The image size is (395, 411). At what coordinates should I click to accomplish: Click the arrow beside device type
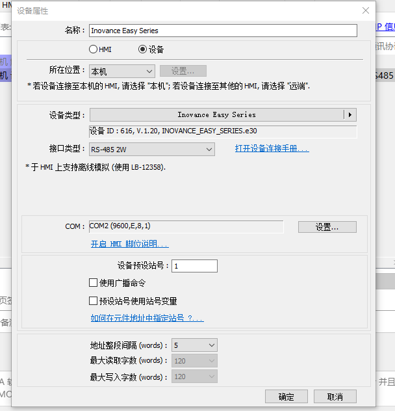coord(350,114)
